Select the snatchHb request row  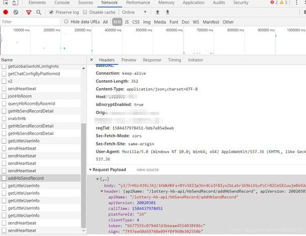click(41, 118)
